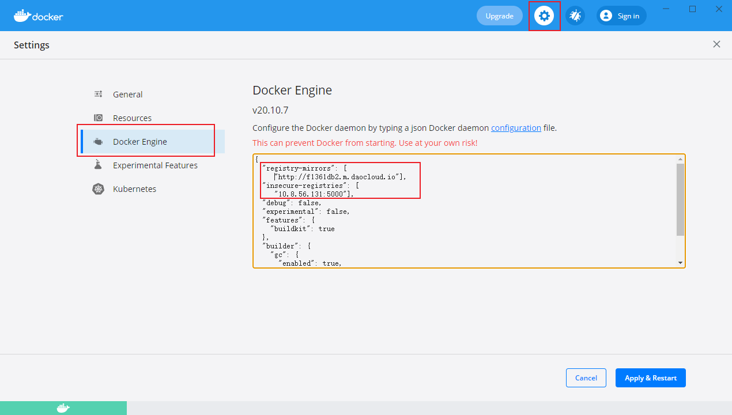Click the Cancel button

coord(586,378)
